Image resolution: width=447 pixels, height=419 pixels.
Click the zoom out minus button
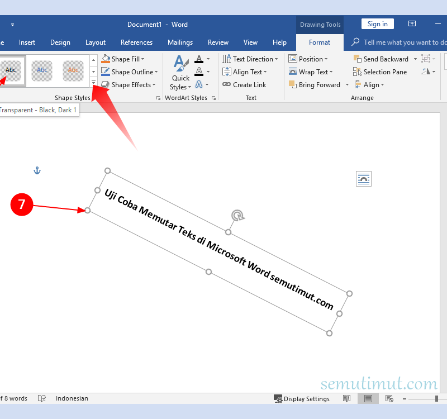(x=404, y=399)
